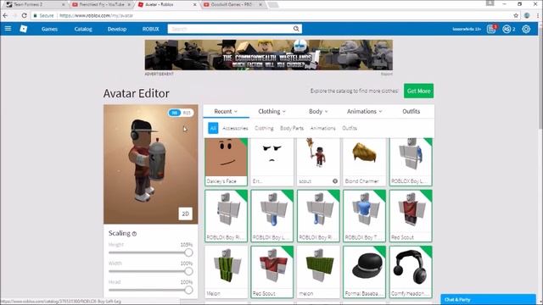
Task: Click the Roblox logo home icon
Action: [x=24, y=29]
